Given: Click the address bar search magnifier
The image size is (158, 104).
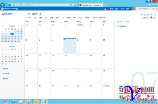Looking at the screenshot, I should coord(71,5).
